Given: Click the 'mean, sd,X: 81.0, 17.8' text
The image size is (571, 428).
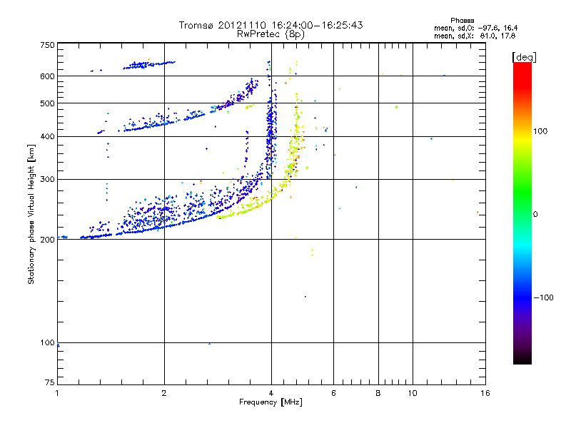Looking at the screenshot, I should point(475,36).
